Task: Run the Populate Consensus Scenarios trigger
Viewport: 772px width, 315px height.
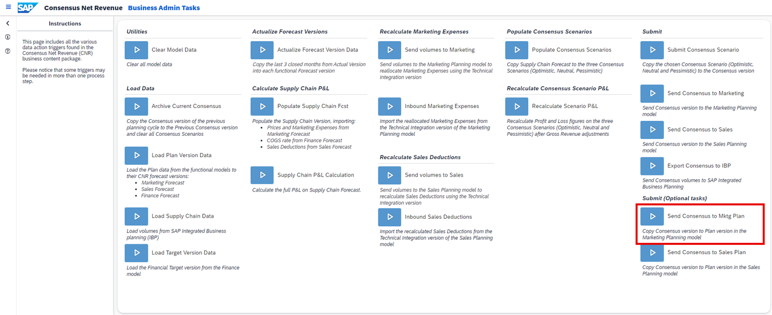Action: 517,50
